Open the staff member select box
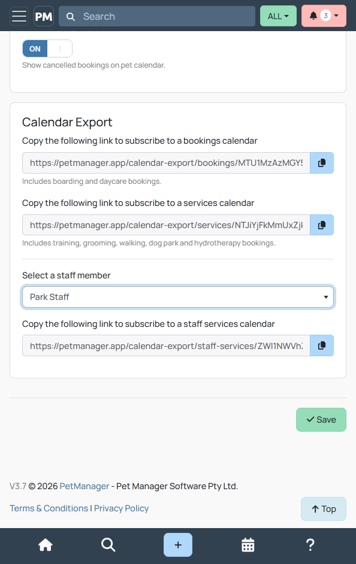This screenshot has height=564, width=356. tap(178, 297)
